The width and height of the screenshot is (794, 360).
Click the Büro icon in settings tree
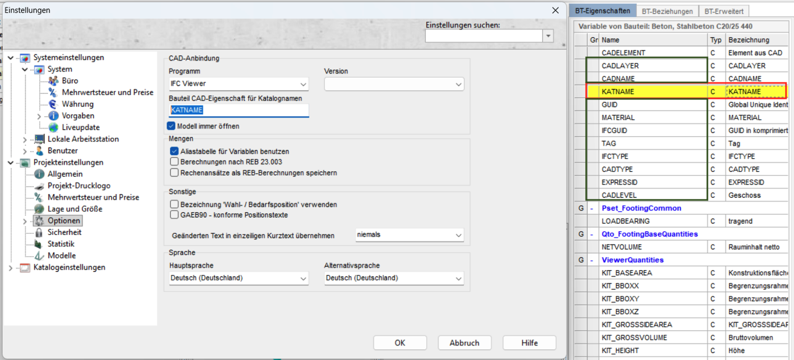[53, 81]
